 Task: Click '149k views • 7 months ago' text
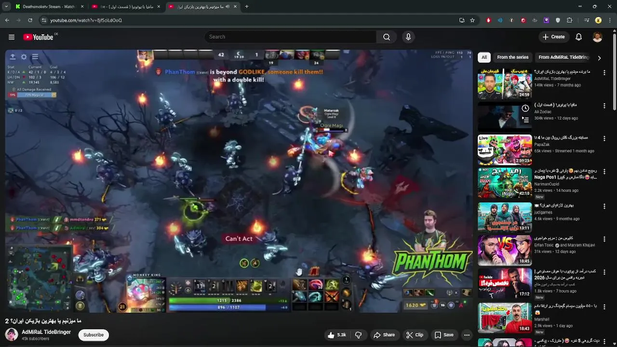coord(557,85)
